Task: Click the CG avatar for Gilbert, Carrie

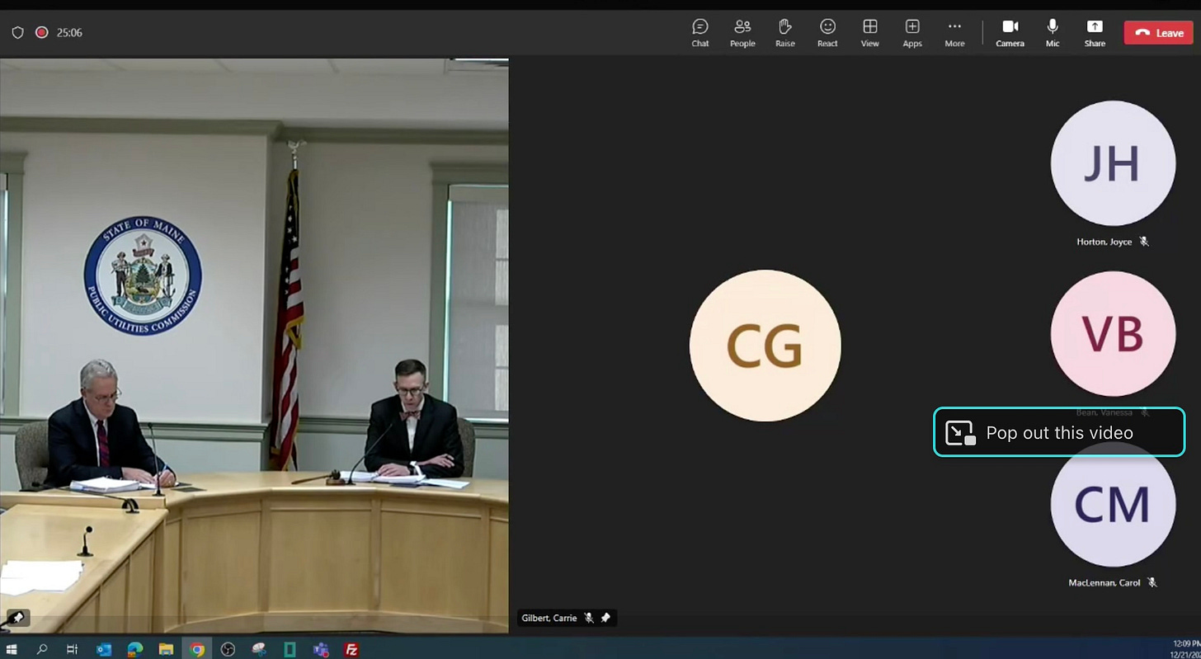Action: pyautogui.click(x=765, y=346)
